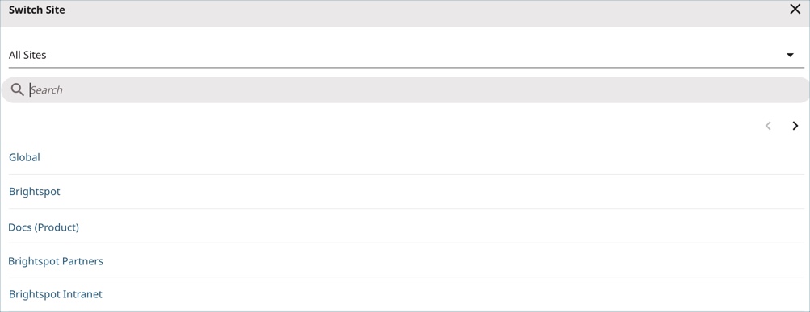Screen dimensions: 810x312
Task: Select the Global entry in site list
Action: pos(24,157)
